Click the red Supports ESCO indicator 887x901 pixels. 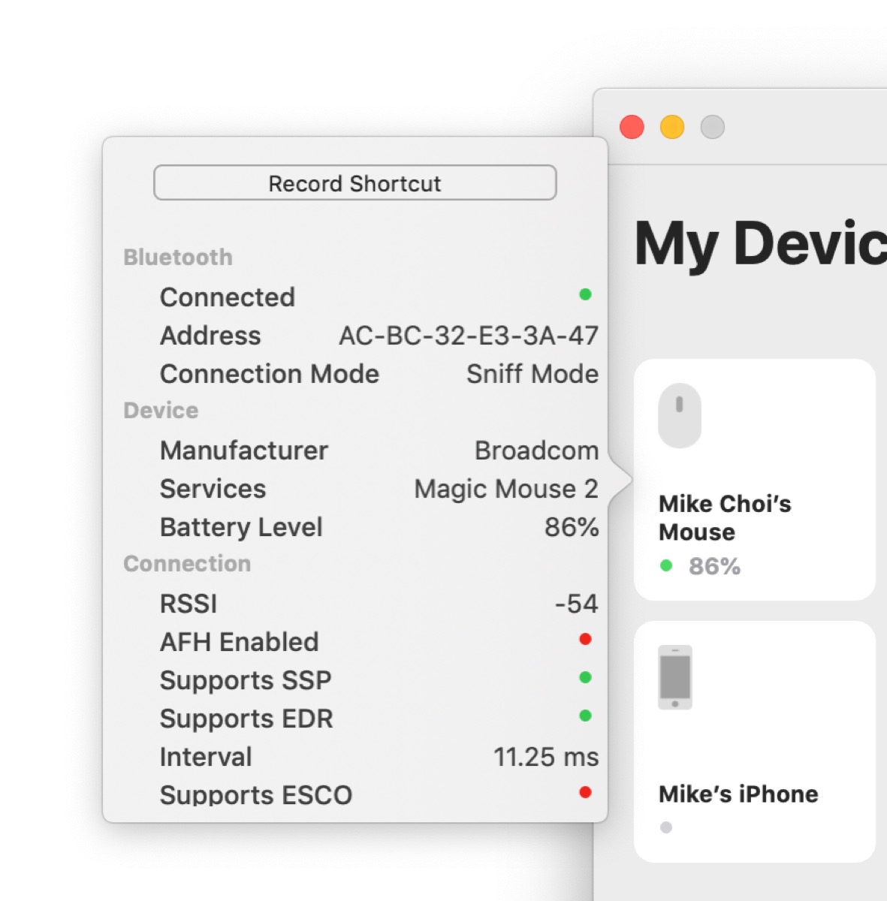[585, 793]
